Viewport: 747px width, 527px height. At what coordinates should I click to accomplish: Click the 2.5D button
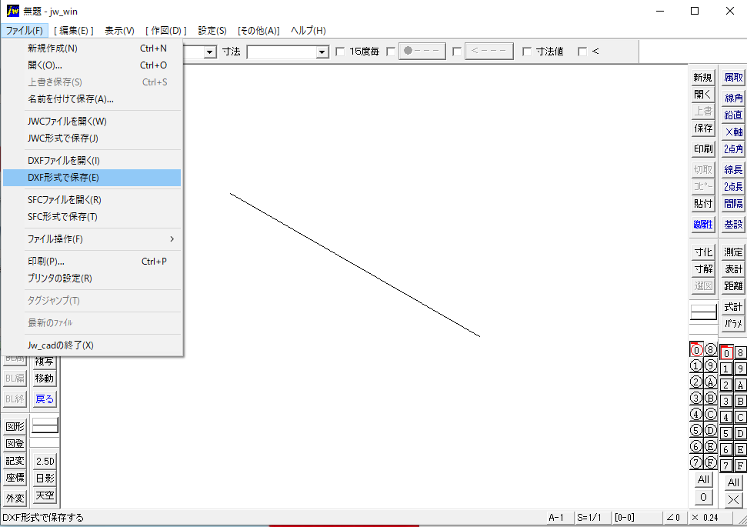pos(45,461)
